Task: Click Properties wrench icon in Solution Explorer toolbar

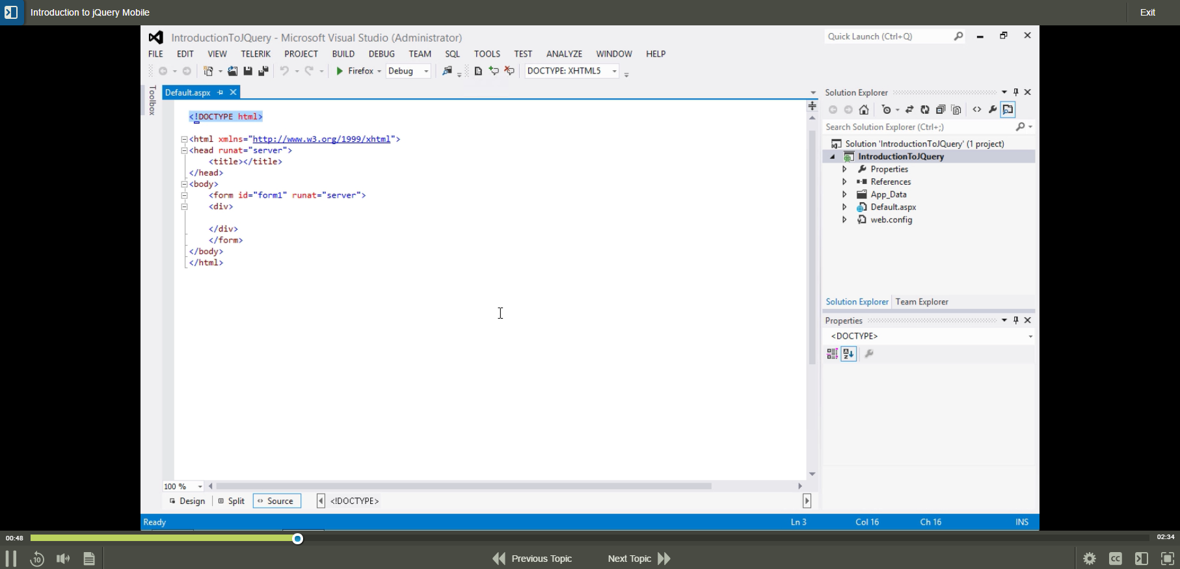Action: (x=993, y=110)
